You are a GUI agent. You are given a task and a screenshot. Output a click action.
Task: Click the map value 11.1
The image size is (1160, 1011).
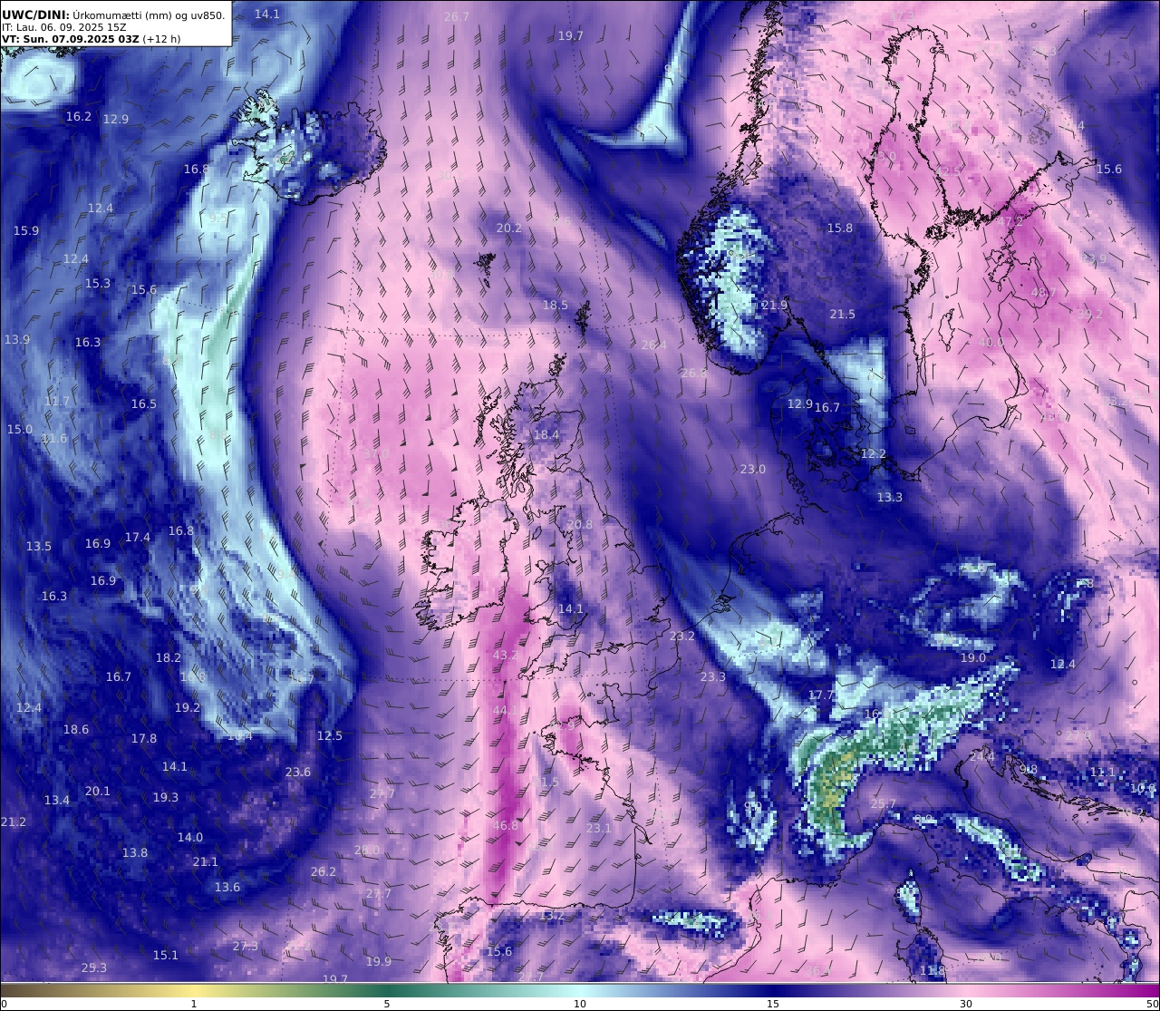tap(1103, 773)
